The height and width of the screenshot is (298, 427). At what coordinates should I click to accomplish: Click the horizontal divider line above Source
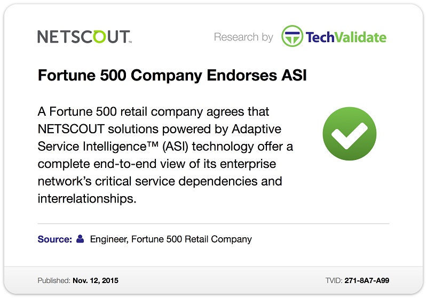pyautogui.click(x=213, y=224)
